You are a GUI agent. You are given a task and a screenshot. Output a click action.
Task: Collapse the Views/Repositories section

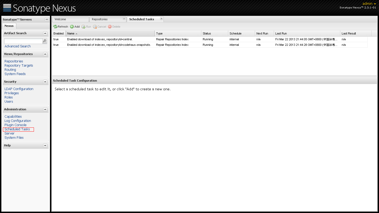(45, 54)
